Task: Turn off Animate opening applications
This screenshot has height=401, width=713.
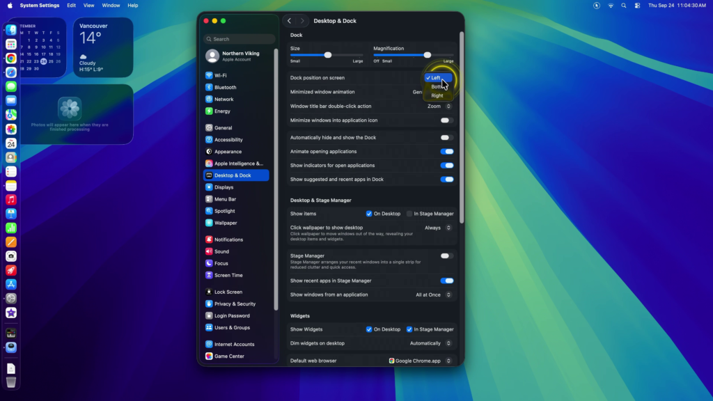Action: click(x=446, y=151)
